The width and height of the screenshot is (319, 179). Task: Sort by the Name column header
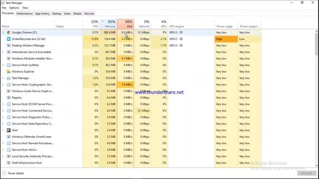pos(28,24)
